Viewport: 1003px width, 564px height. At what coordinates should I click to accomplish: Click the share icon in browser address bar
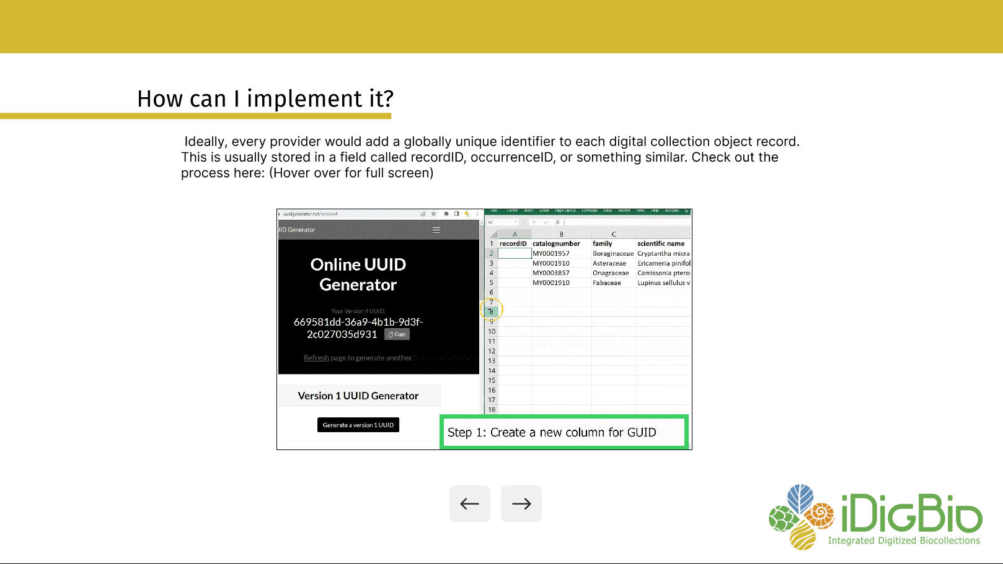[x=423, y=214]
